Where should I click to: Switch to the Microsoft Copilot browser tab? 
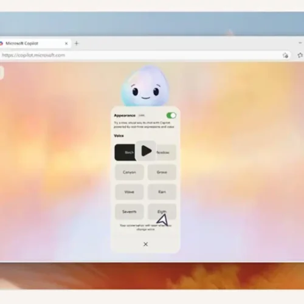point(35,43)
